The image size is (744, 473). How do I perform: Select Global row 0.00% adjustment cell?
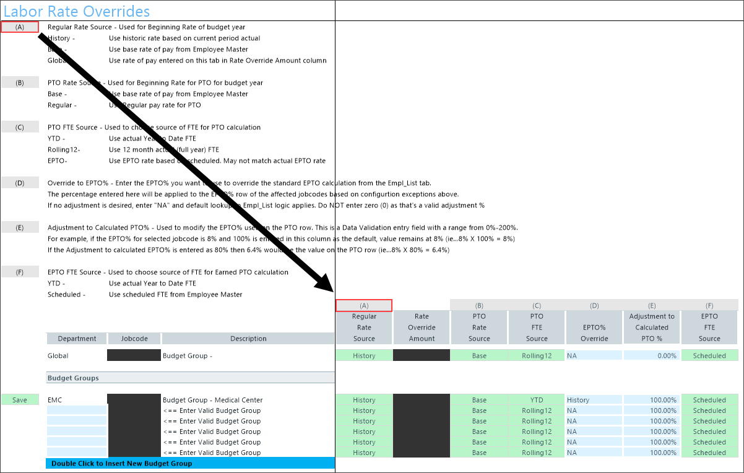tap(651, 355)
